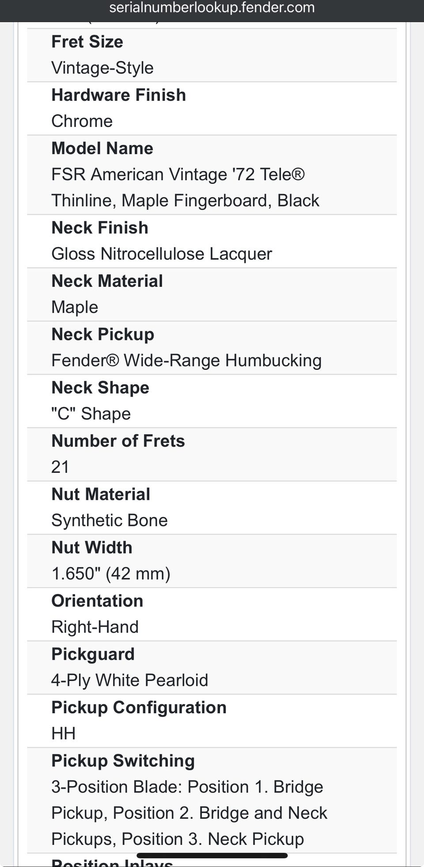The height and width of the screenshot is (867, 424).
Task: Click the Neck Shape heading
Action: pos(100,388)
